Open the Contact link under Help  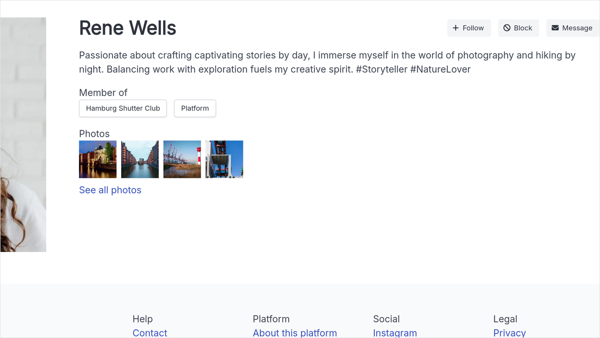click(150, 333)
